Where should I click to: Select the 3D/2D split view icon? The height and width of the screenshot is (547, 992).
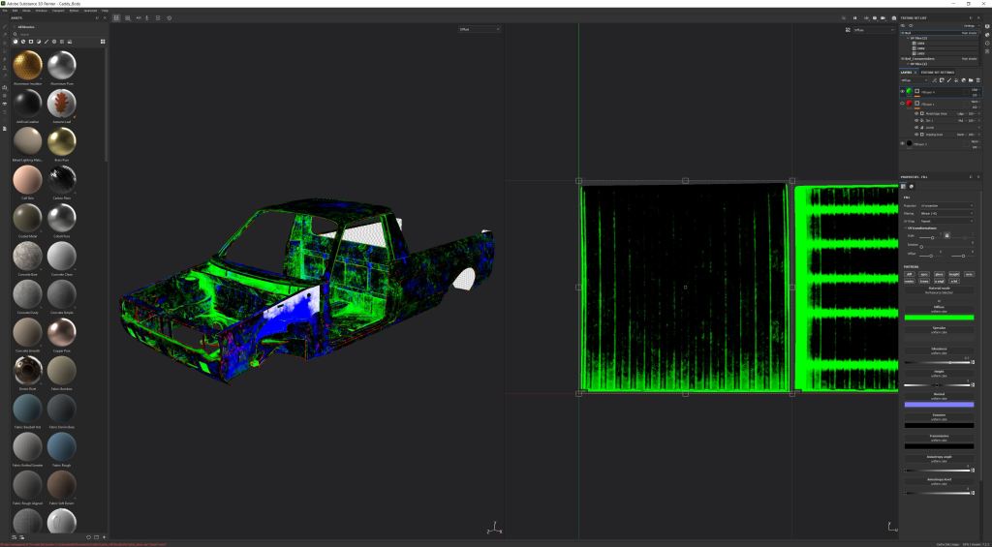coord(116,17)
